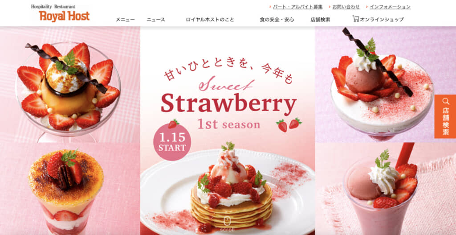Open the ニュース navigation item
456x235 pixels.
point(156,20)
